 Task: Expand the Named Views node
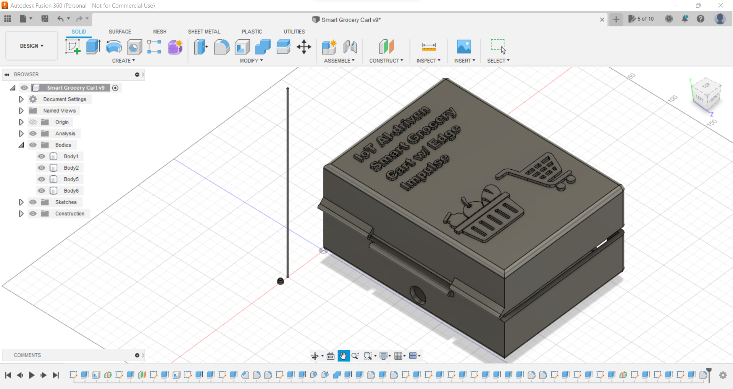(x=21, y=111)
